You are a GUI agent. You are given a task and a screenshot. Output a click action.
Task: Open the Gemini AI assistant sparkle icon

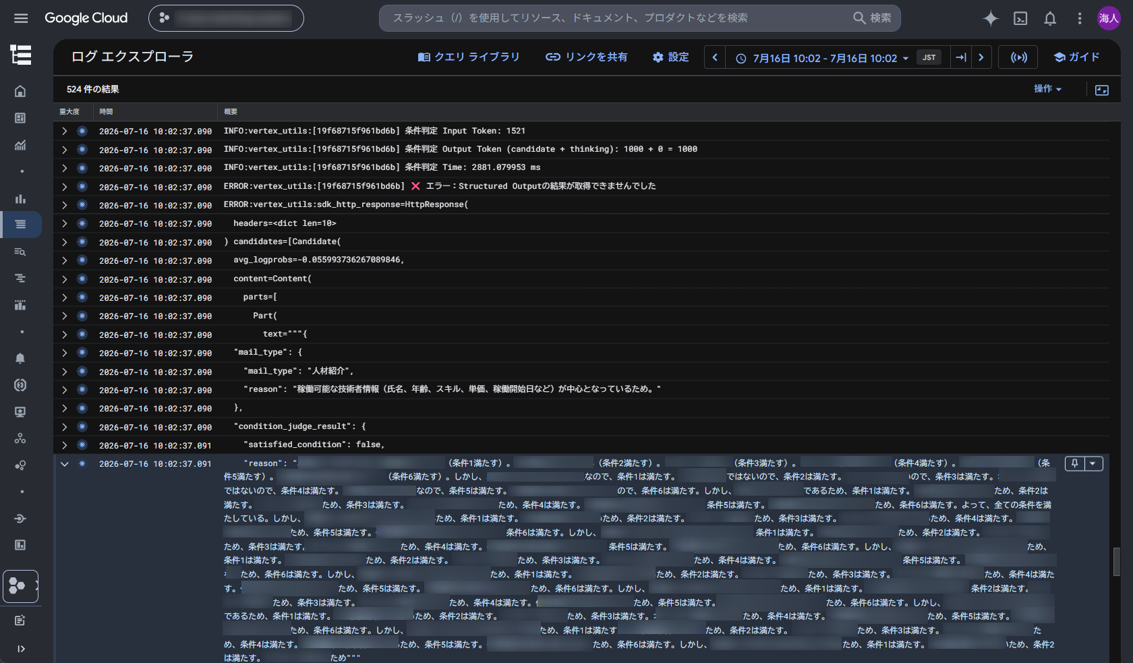[x=991, y=18]
